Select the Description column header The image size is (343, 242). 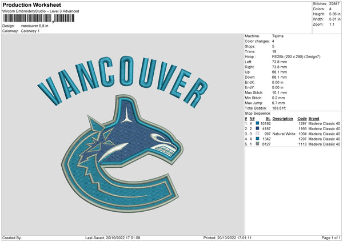pos(282,119)
